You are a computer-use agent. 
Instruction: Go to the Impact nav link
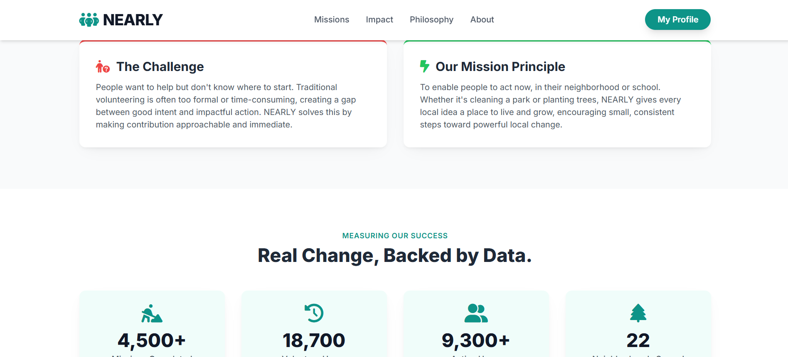(379, 20)
